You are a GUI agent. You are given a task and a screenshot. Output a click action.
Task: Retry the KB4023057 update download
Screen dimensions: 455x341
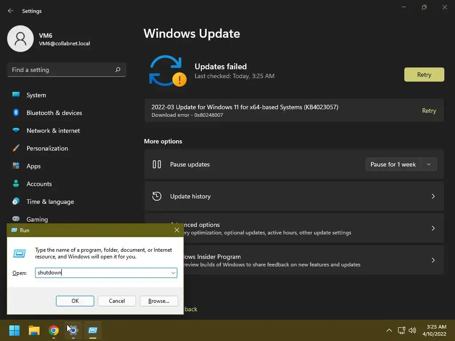(x=429, y=111)
